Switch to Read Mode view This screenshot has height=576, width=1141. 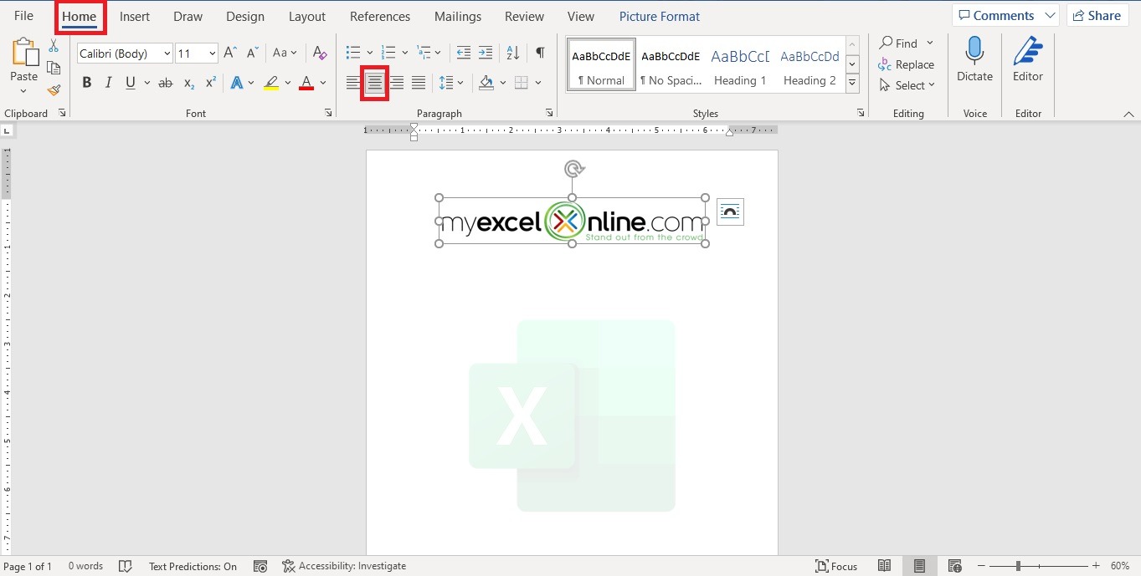tap(884, 566)
